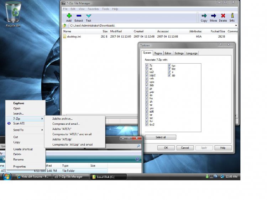The width and height of the screenshot is (267, 200).
Task: Switch to Vista x64 Forums taskbar button
Action: click(x=33, y=177)
